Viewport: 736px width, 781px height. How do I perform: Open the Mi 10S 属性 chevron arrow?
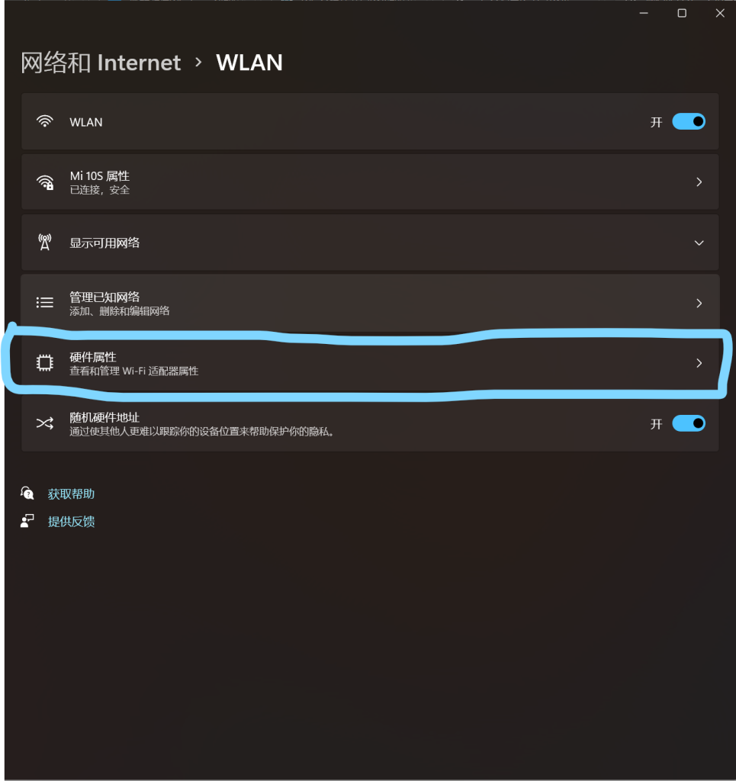(x=699, y=182)
